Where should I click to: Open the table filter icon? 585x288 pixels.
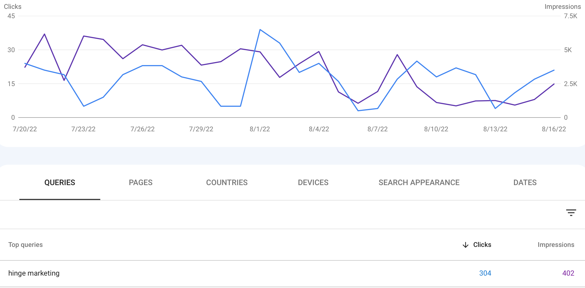tap(571, 213)
